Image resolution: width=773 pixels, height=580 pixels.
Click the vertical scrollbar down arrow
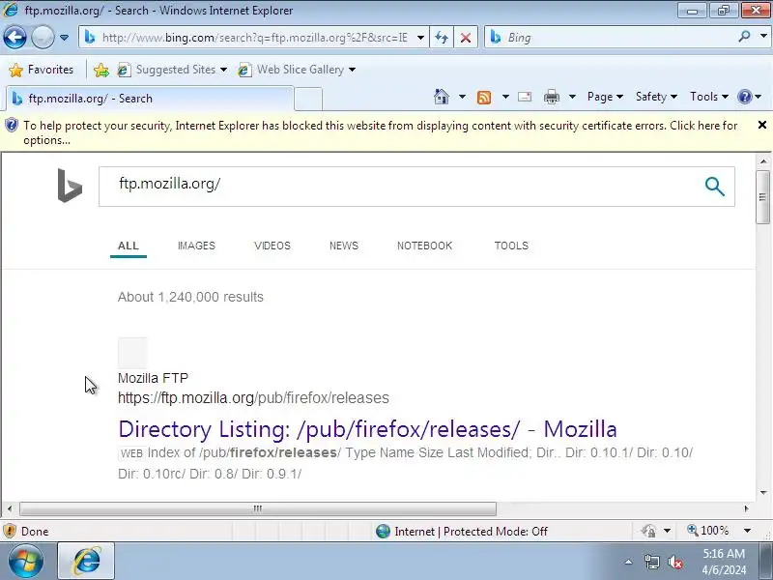[x=762, y=492]
